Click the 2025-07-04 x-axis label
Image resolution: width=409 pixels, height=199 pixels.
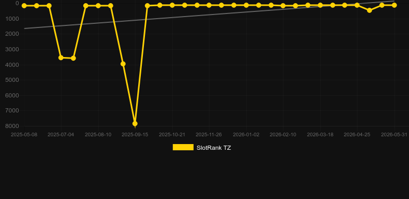(x=61, y=135)
